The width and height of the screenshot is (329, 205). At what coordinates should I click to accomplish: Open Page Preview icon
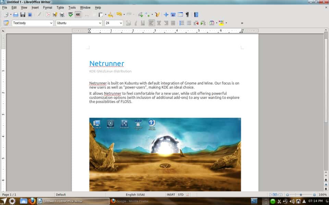[62, 15]
